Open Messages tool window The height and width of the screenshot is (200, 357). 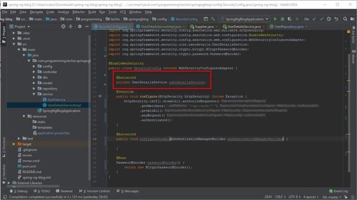tap(128, 191)
